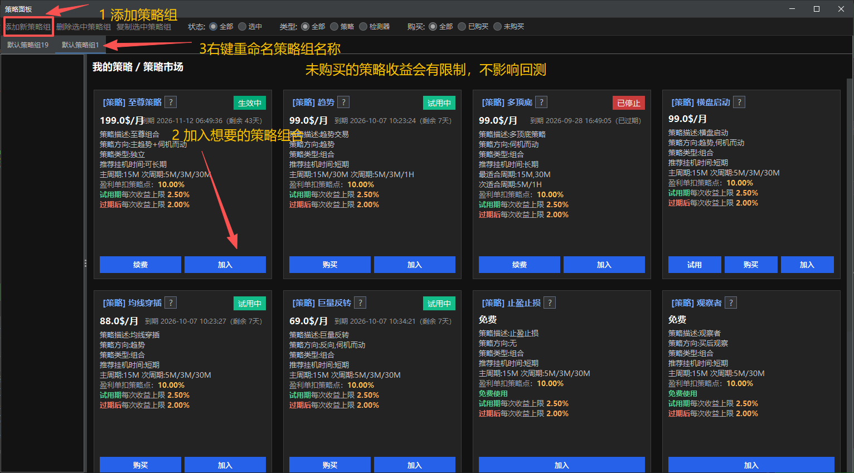Open help icon for 横盘启动 strategy

pos(739,102)
